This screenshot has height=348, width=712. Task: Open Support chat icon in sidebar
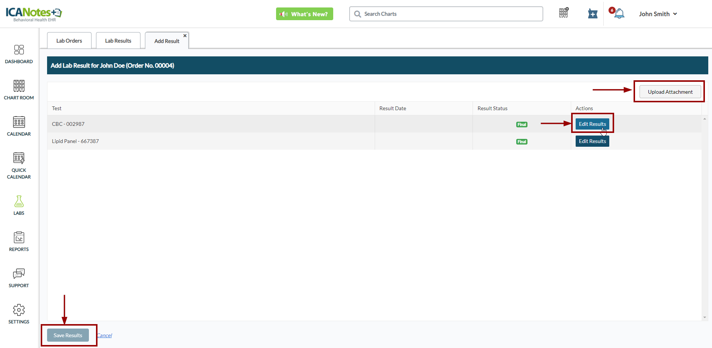pyautogui.click(x=19, y=278)
